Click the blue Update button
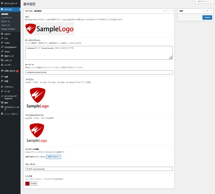The width and height of the screenshot is (215, 194). (207, 17)
